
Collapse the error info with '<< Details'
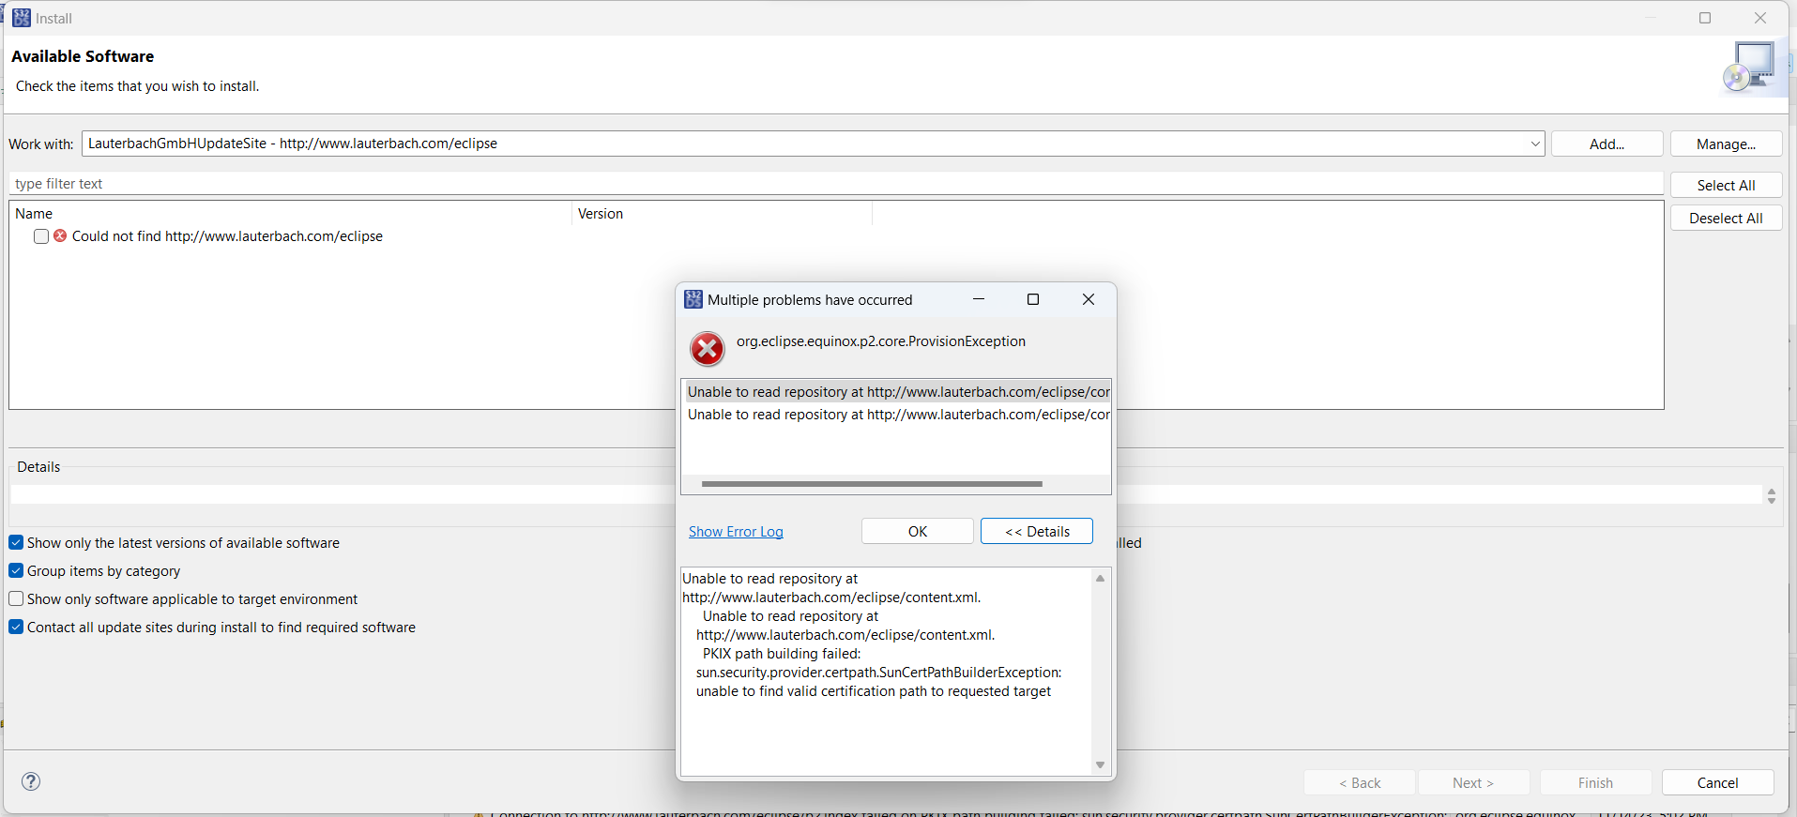(1037, 531)
